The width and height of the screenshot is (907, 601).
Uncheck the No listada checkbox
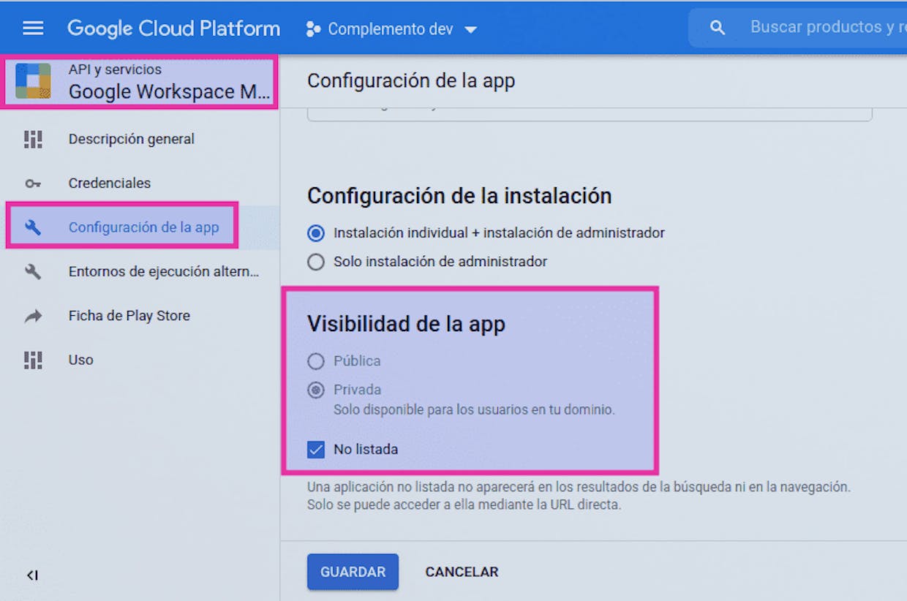pyautogui.click(x=316, y=450)
